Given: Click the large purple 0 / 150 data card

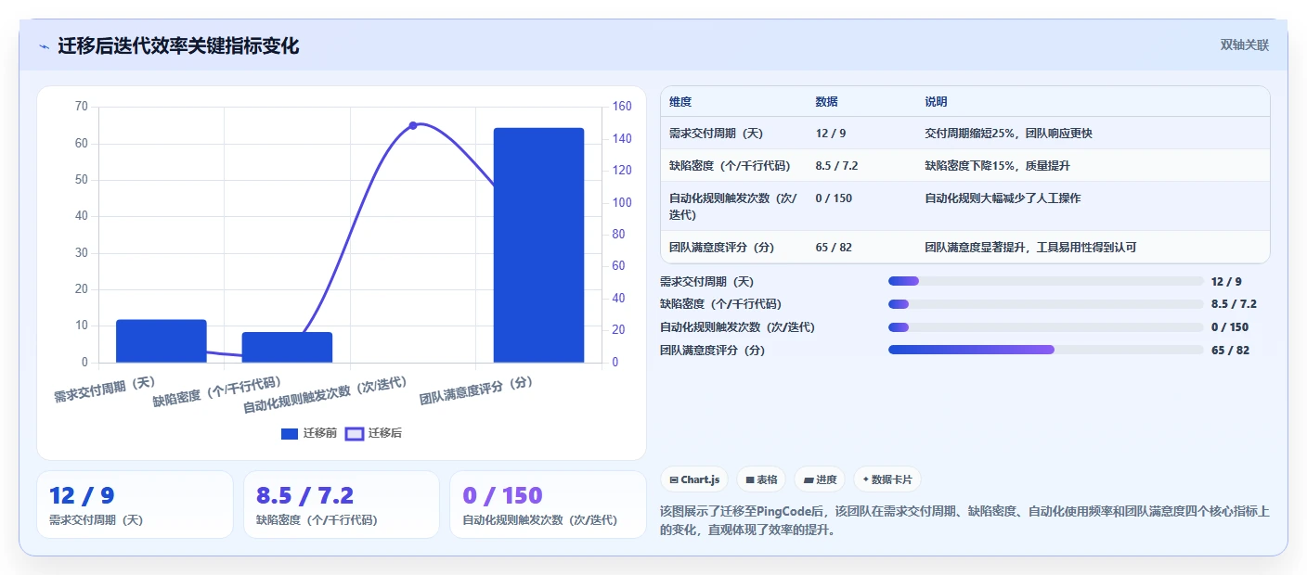Looking at the screenshot, I should point(548,505).
